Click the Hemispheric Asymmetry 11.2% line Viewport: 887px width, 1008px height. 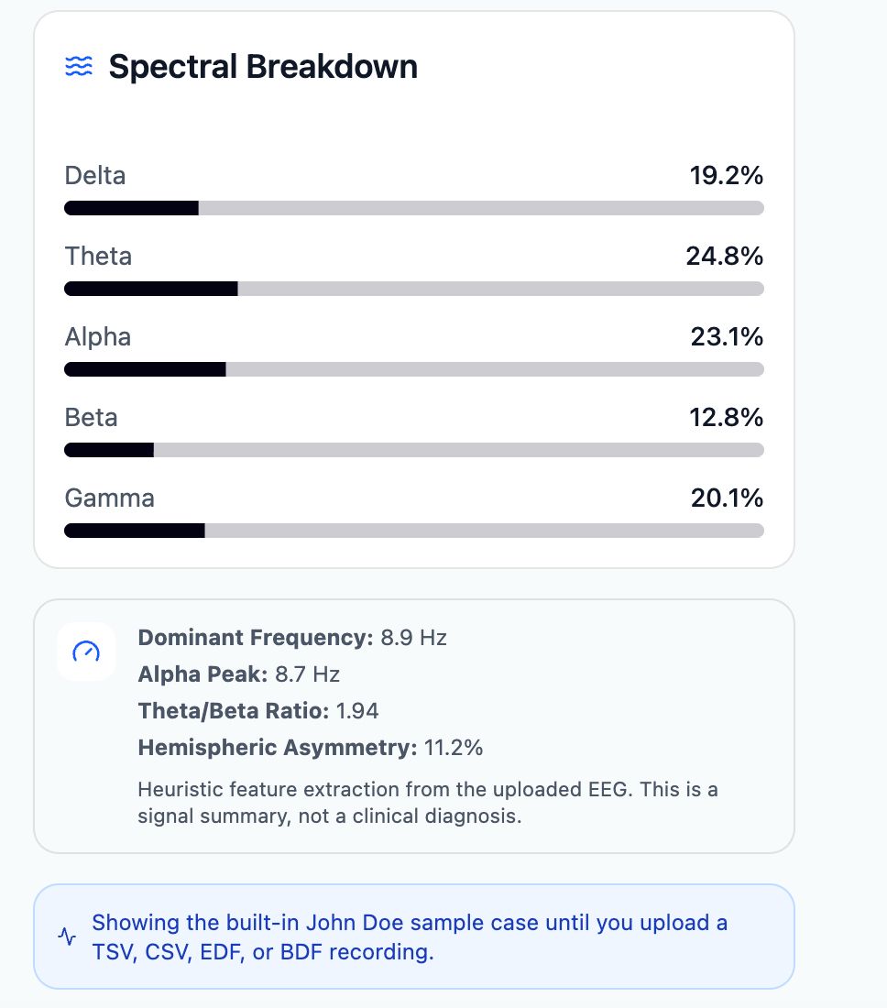click(x=311, y=748)
